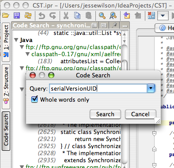Select result line (183) attributesList

coord(79,61)
